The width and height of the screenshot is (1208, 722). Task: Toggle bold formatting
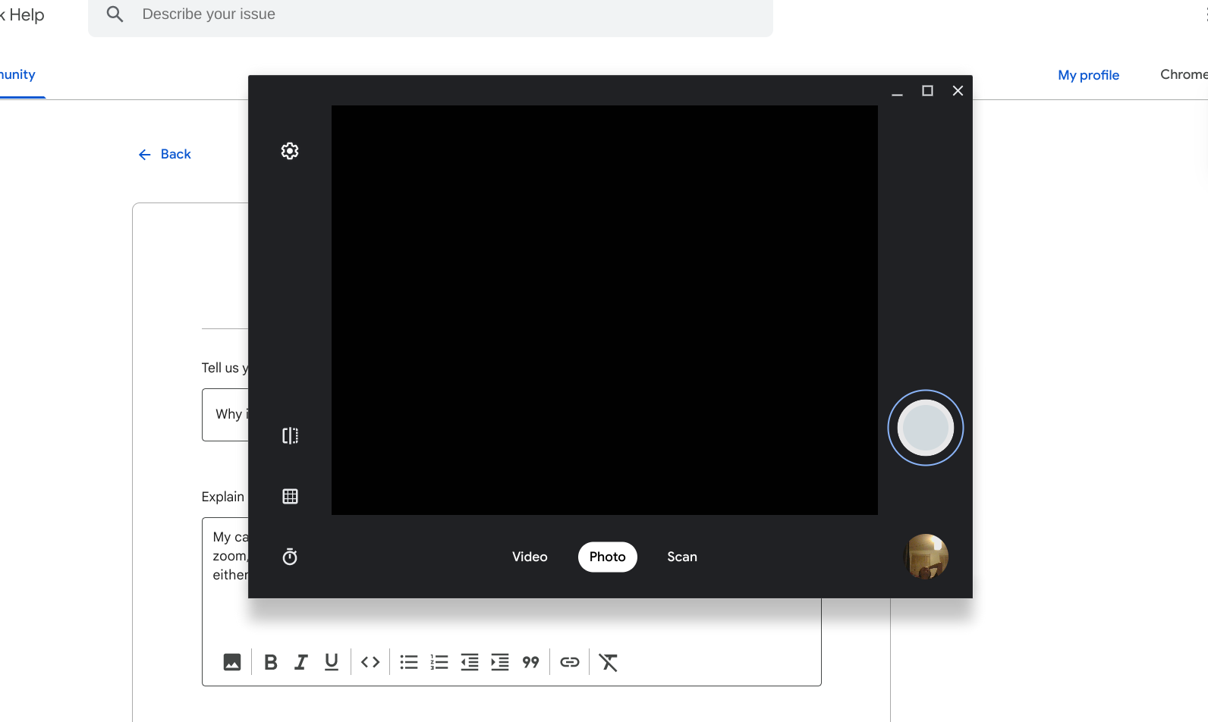pyautogui.click(x=271, y=662)
